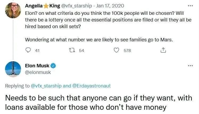This screenshot has width=199, height=114.
Task: Click the star emoji in Angella's name
Action: pyautogui.click(x=45, y=6)
